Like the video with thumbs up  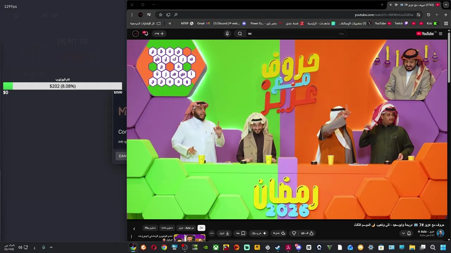[307, 233]
